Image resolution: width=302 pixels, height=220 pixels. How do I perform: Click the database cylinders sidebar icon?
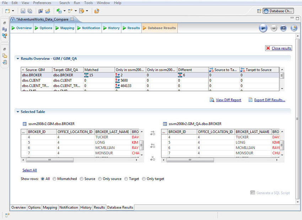[5, 29]
